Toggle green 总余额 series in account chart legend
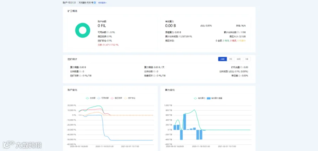This screenshot has width=318, height=151. (x=91, y=98)
